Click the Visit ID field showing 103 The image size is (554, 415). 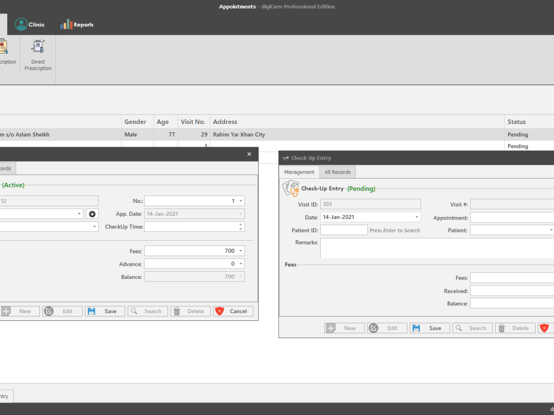pyautogui.click(x=370, y=204)
